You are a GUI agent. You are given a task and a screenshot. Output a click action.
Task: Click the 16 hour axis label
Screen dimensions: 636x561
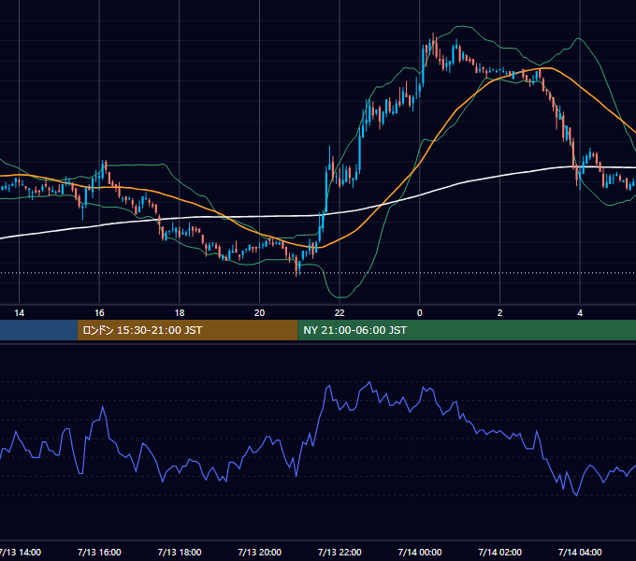(99, 313)
